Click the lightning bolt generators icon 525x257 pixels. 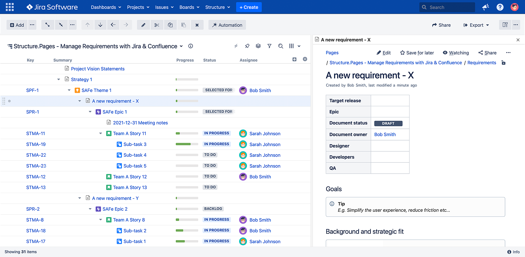tap(236, 46)
